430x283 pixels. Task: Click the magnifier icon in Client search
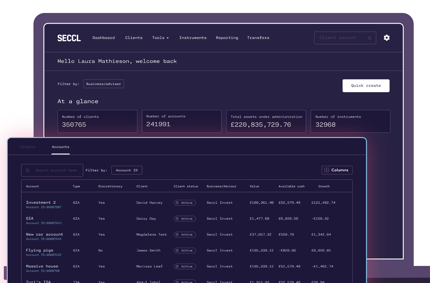click(369, 38)
